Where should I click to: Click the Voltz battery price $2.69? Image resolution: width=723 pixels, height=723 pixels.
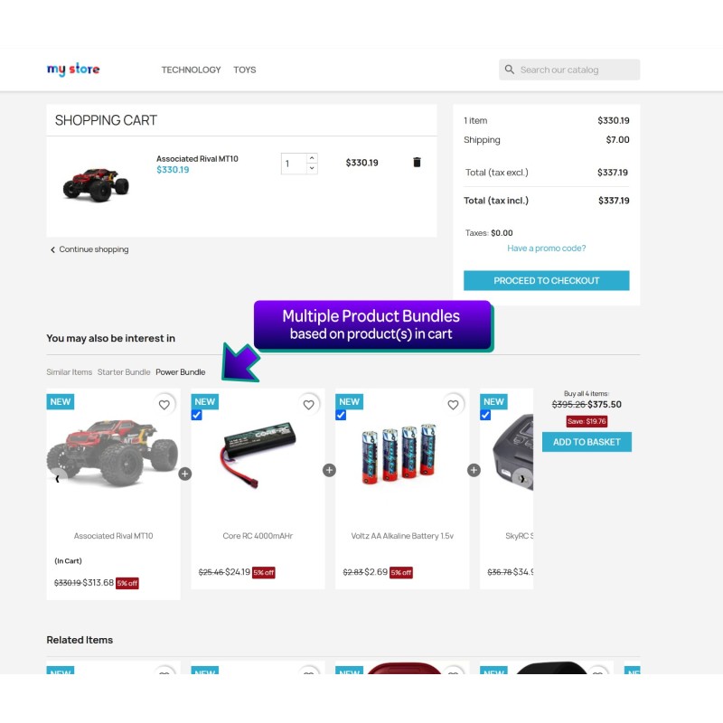(x=376, y=572)
